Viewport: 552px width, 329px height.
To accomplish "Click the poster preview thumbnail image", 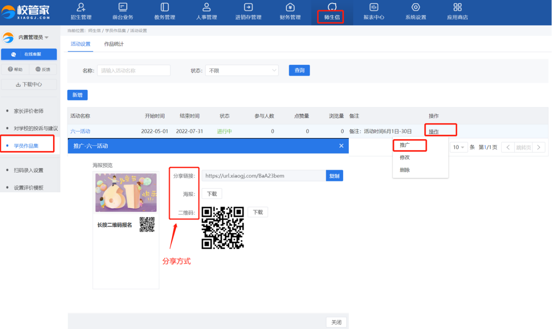I will click(x=126, y=193).
